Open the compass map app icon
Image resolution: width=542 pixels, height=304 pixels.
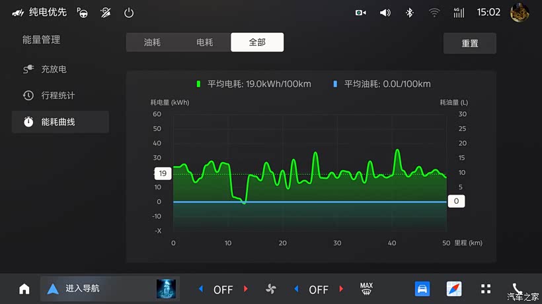pyautogui.click(x=454, y=289)
